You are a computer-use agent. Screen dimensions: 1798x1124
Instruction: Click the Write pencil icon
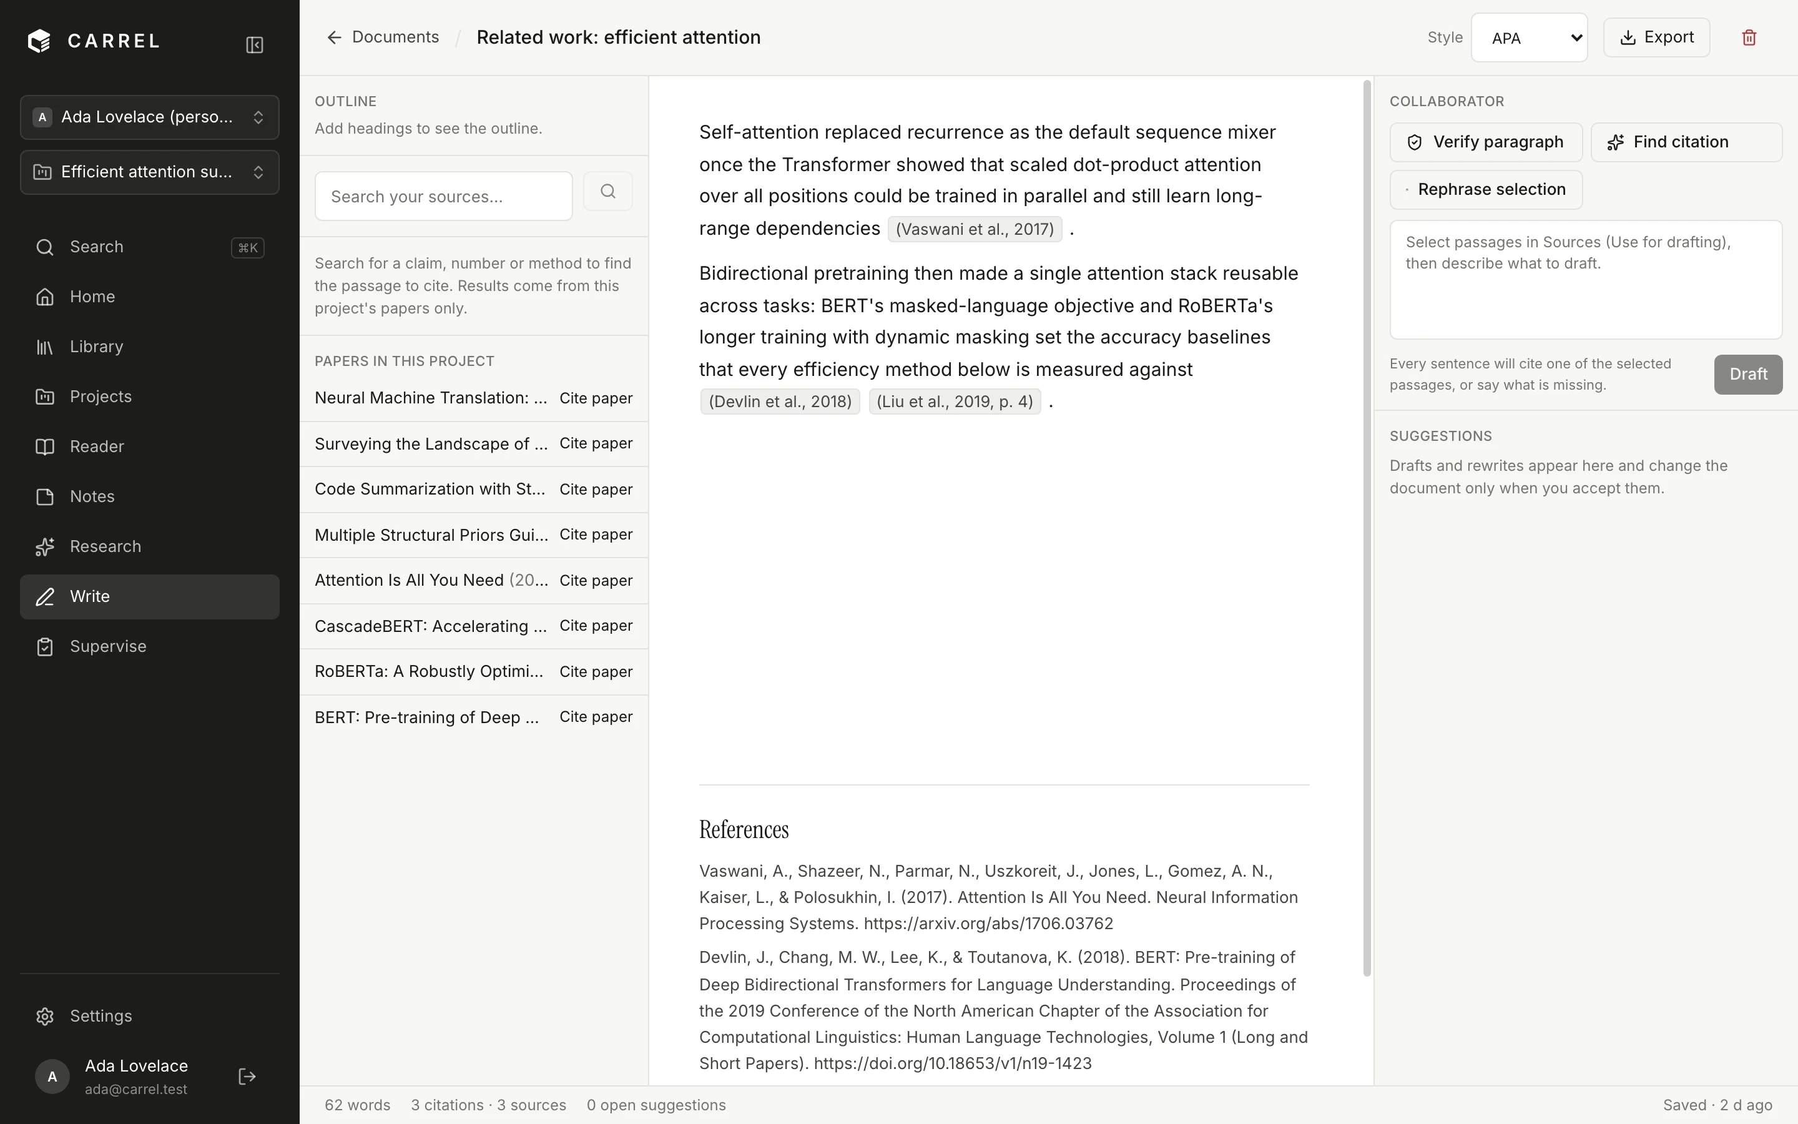(46, 596)
